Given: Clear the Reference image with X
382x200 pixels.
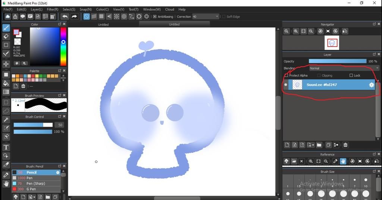Looking at the screenshot, I should [301, 161].
